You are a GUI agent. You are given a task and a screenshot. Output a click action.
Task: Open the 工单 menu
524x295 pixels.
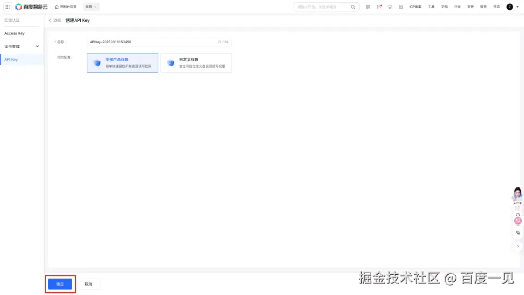point(431,7)
